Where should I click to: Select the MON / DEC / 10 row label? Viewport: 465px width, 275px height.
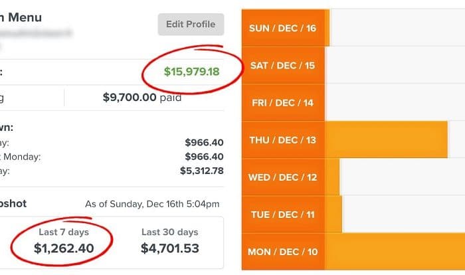[283, 252]
